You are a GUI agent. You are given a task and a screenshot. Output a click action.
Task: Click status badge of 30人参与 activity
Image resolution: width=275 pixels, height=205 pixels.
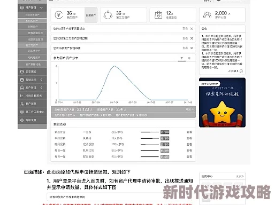(x=165, y=132)
